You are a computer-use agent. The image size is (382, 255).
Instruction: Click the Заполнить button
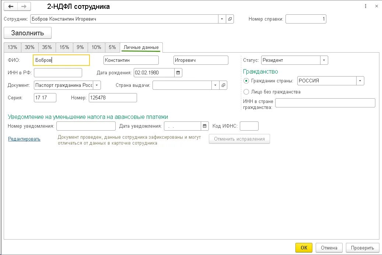(28, 33)
